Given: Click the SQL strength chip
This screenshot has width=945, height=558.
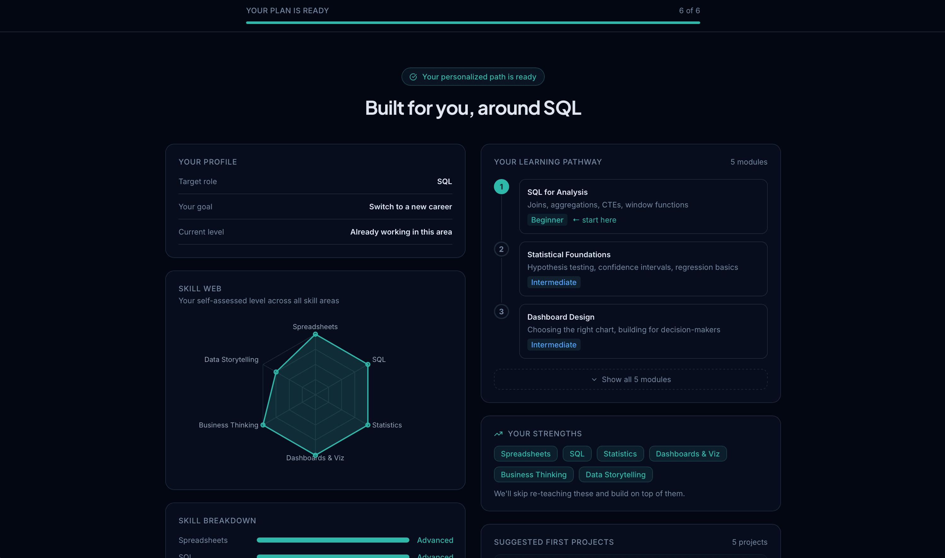Looking at the screenshot, I should tap(577, 454).
